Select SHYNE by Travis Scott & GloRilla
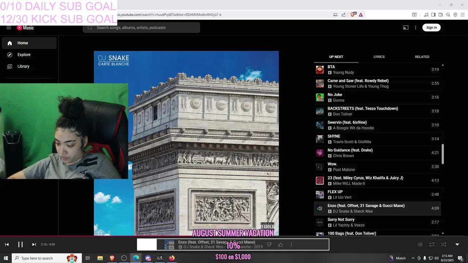The width and height of the screenshot is (468, 263). click(x=377, y=139)
